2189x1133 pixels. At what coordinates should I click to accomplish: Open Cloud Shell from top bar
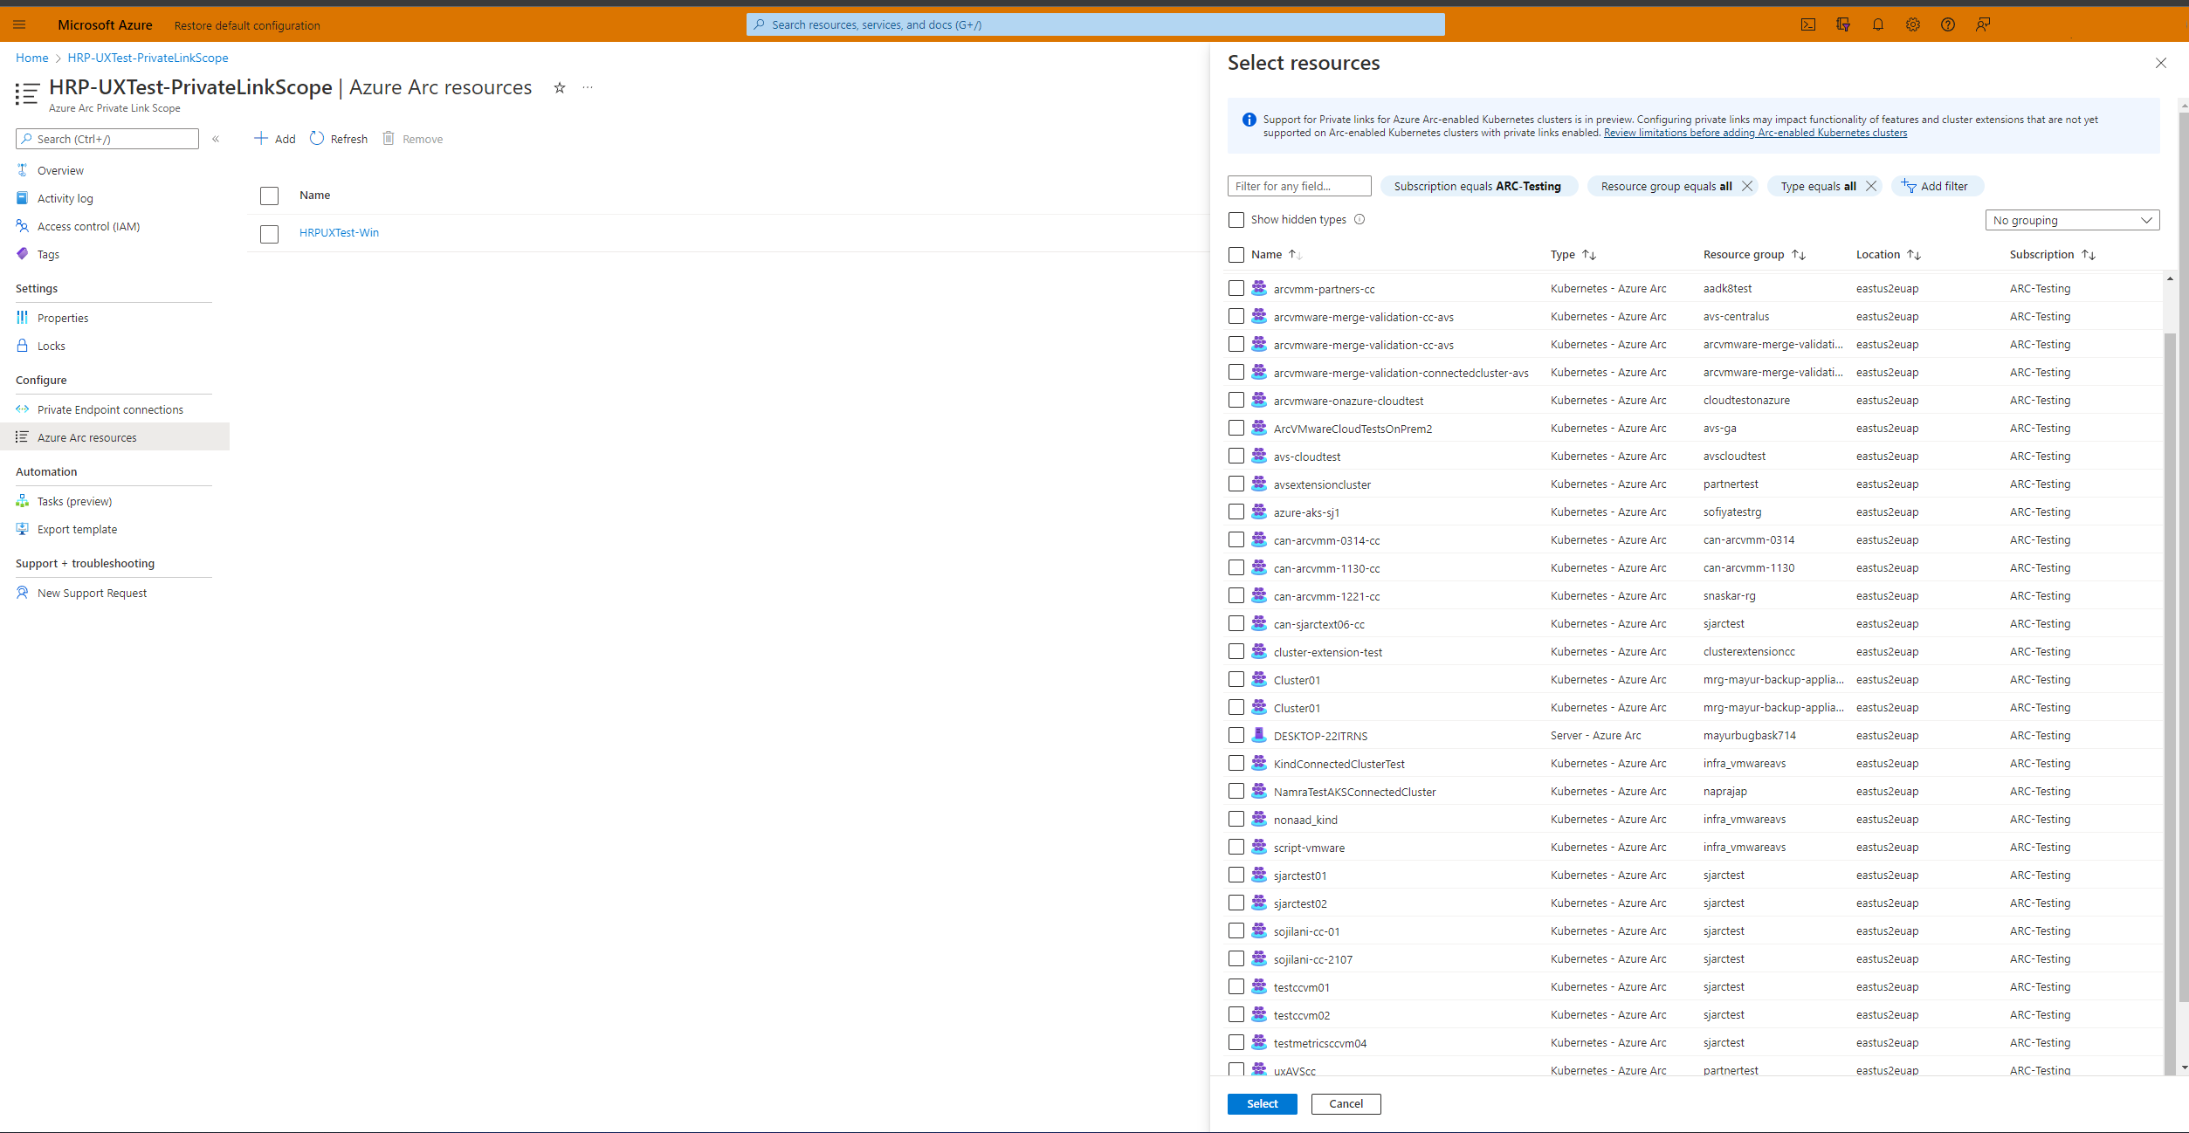point(1807,24)
